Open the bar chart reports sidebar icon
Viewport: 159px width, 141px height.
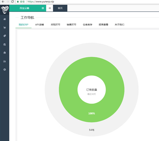point(4,61)
